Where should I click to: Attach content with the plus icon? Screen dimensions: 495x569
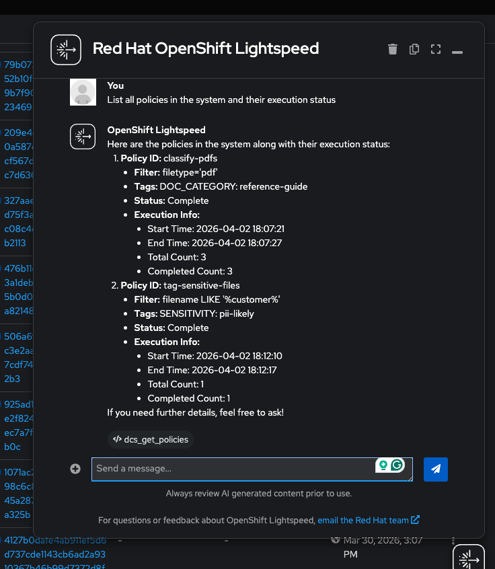75,469
